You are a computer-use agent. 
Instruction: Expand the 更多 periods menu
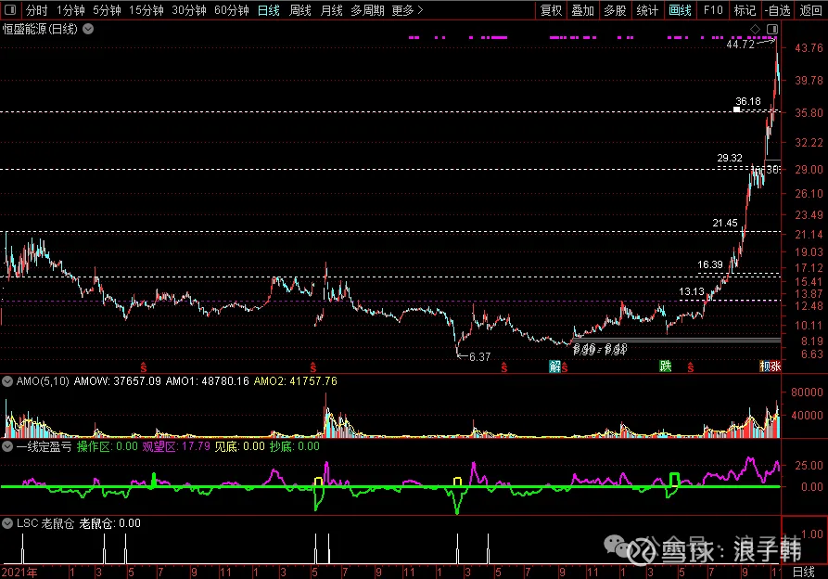(x=407, y=10)
